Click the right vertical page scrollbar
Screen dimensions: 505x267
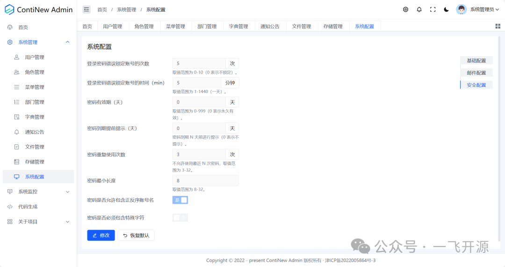click(x=499, y=138)
